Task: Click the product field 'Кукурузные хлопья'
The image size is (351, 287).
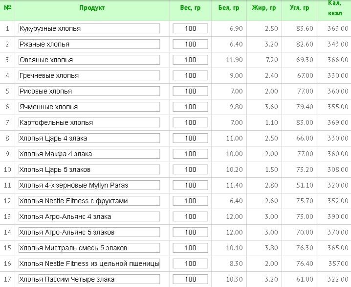Action: 89,28
